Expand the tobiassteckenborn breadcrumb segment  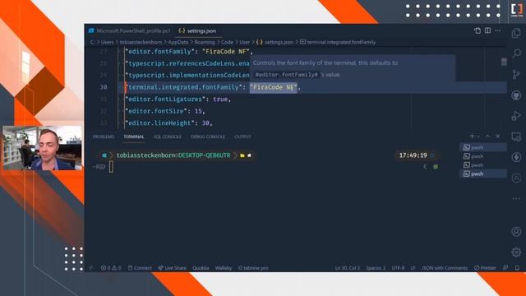(141, 42)
